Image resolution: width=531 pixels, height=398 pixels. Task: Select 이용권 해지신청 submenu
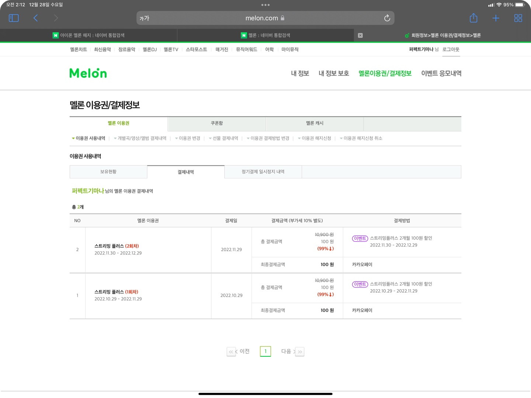pos(316,138)
